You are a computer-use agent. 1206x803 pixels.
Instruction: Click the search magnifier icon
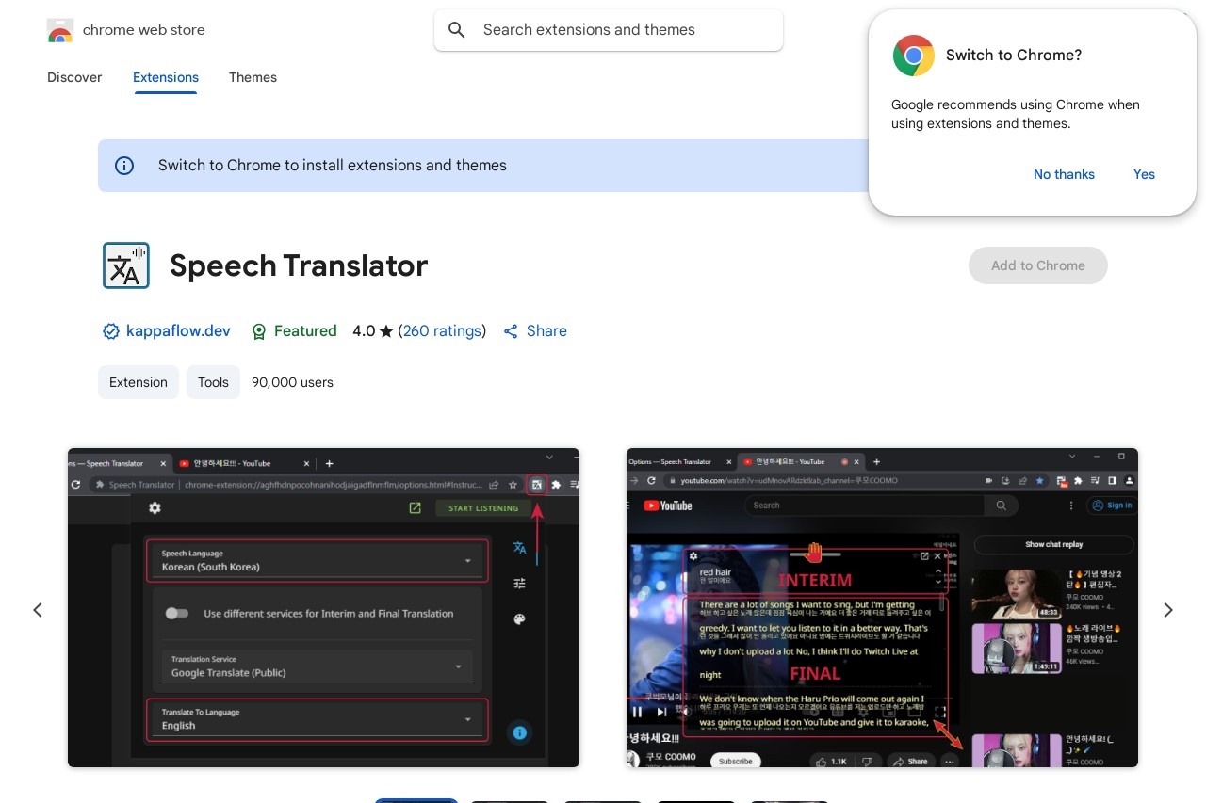click(x=457, y=30)
